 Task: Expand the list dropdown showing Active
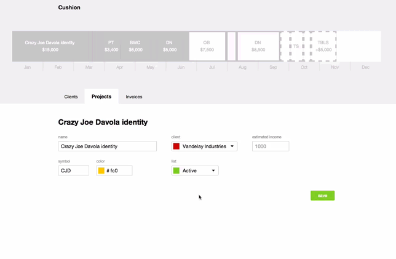tap(195, 170)
